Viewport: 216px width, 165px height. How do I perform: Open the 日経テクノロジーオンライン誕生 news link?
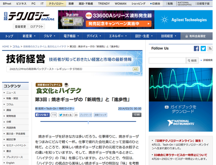coord(179,141)
